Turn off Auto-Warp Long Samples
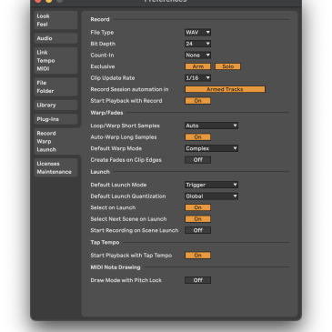Image resolution: width=332 pixels, height=332 pixels. [197, 137]
